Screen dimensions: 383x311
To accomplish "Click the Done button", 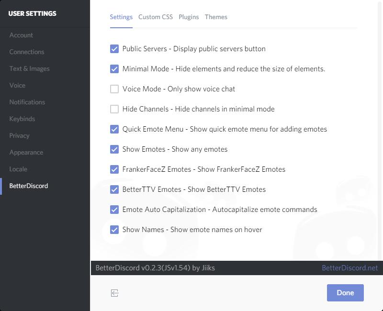I will (x=345, y=293).
